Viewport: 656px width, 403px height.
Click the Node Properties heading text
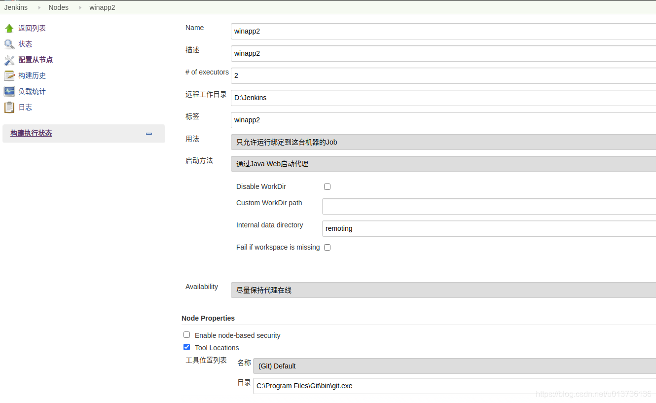208,318
